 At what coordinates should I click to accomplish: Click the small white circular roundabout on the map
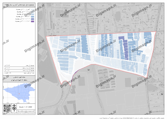(148, 51)
